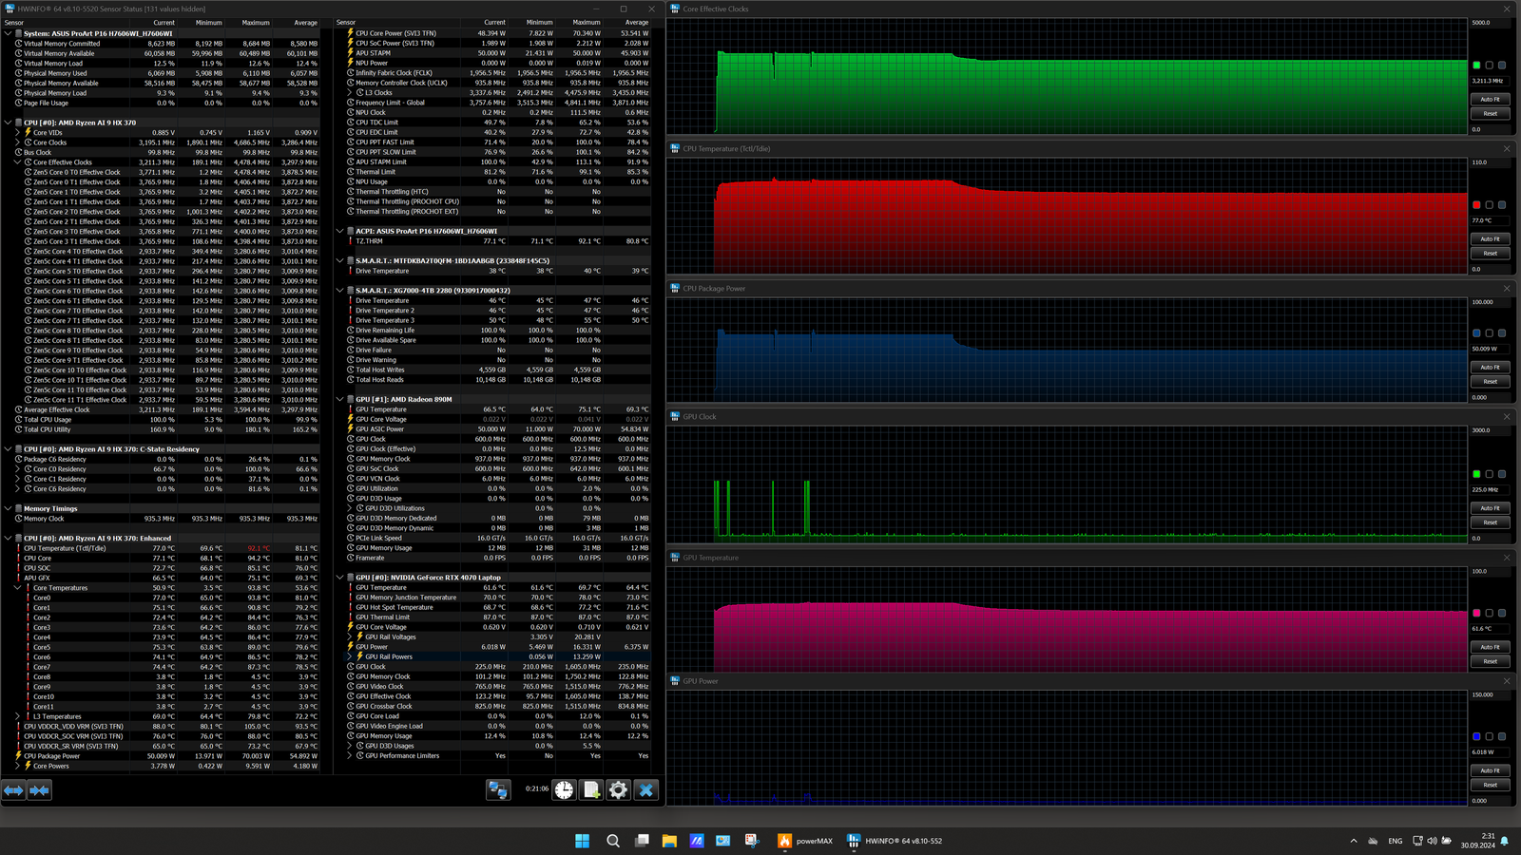
Task: Open the notifications bell icon
Action: pyautogui.click(x=1505, y=841)
